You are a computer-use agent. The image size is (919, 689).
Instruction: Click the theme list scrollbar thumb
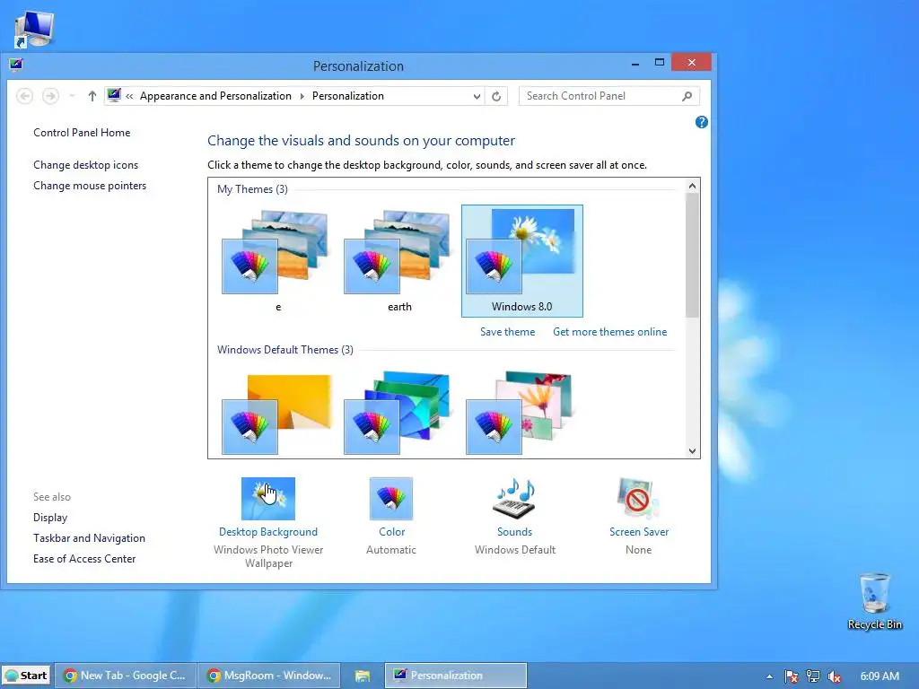pos(692,256)
